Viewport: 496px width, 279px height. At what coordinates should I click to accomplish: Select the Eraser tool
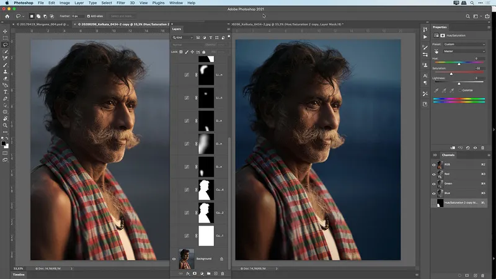(5, 78)
